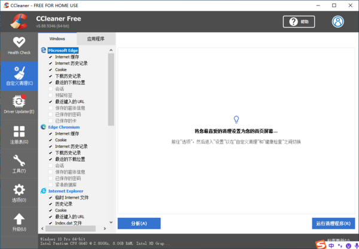The image size is (359, 249).
Task: Enable 预留标签 checkbox
Action: (x=51, y=95)
